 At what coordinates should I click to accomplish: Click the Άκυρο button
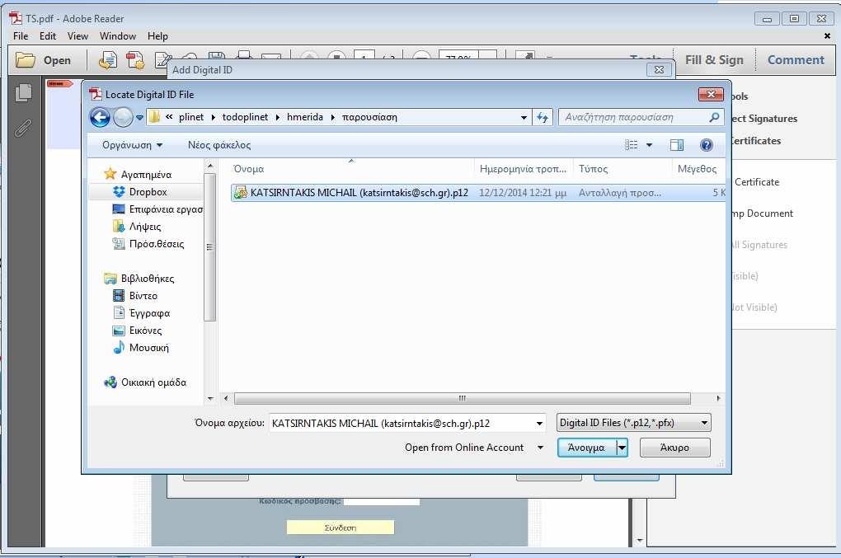[x=674, y=448]
